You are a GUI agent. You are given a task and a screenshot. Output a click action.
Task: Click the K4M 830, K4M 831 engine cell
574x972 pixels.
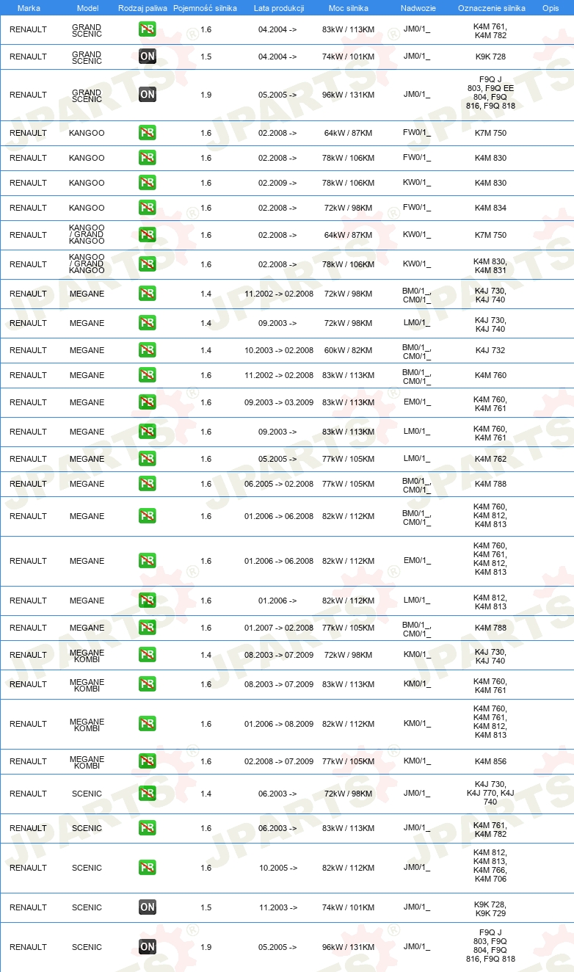coord(490,265)
